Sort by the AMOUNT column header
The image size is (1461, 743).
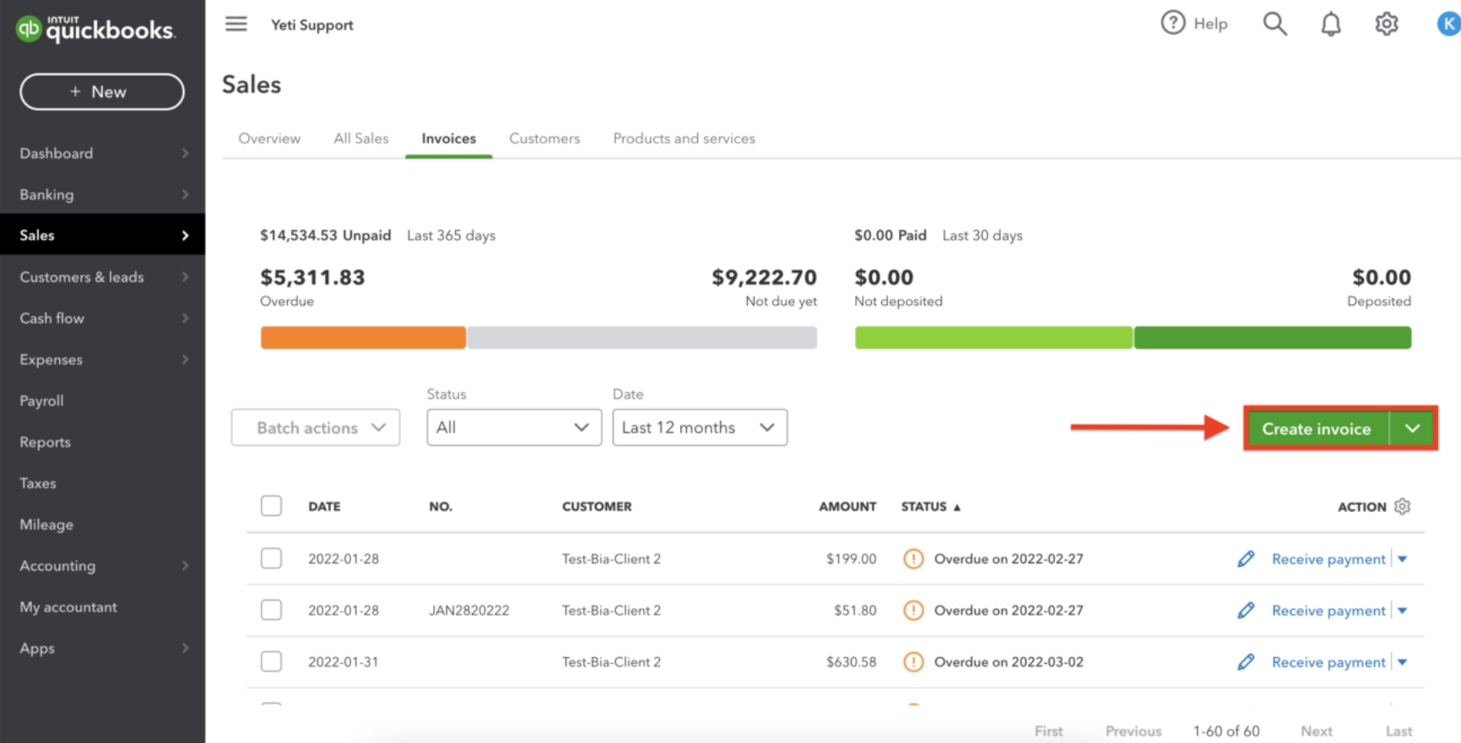click(847, 506)
